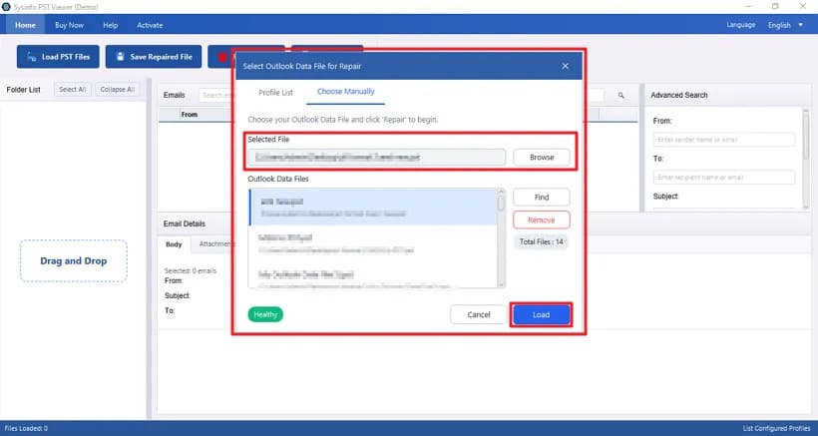Click Files Loaded: 0 status text
The height and width of the screenshot is (436, 818).
point(26,429)
